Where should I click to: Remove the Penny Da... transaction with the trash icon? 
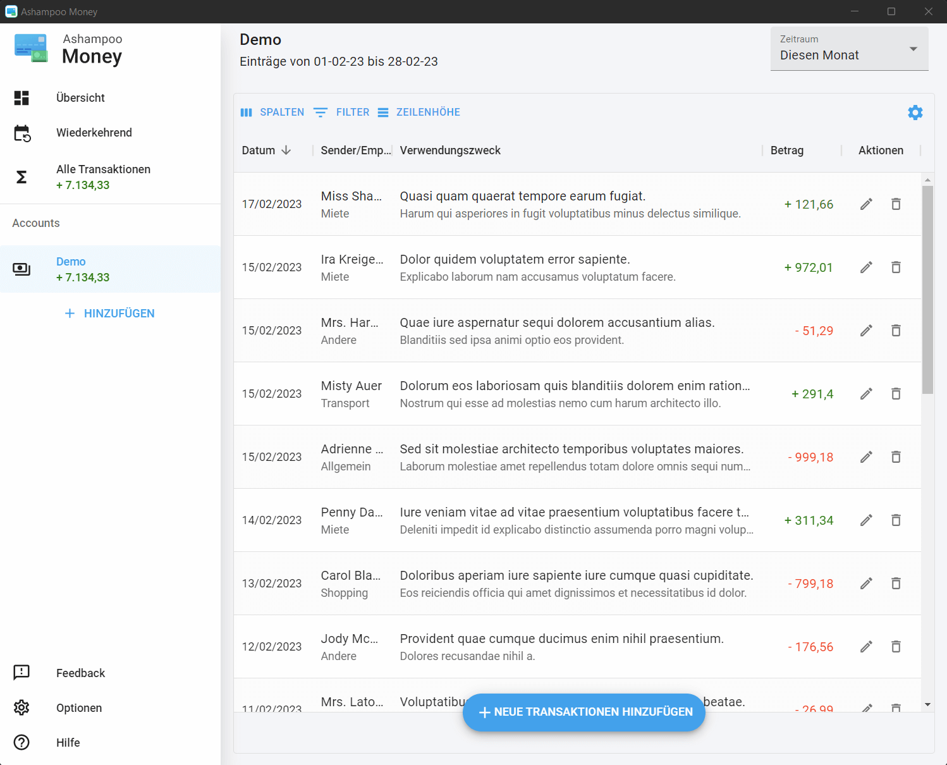pos(896,520)
